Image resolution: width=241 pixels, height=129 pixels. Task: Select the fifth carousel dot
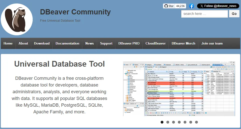point(185,122)
